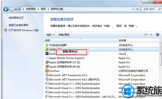Click the Control Panel icon in the address bar
The height and width of the screenshot is (99, 162).
click(20, 9)
